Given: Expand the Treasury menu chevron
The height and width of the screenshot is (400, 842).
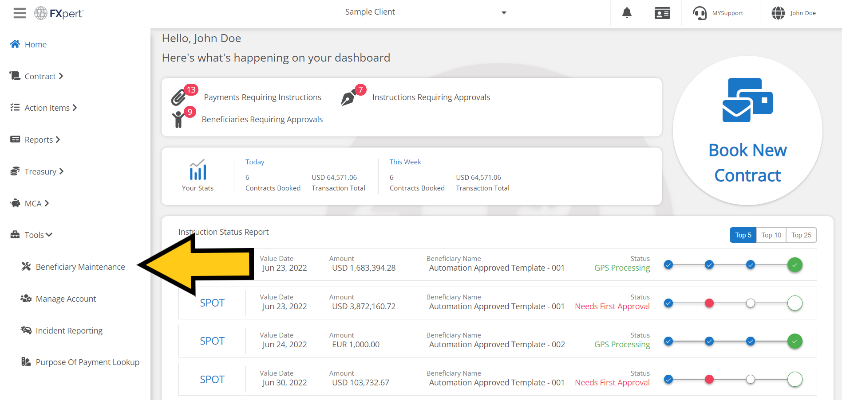Looking at the screenshot, I should pos(61,171).
